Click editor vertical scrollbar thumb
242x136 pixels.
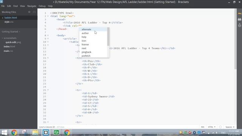235,39
